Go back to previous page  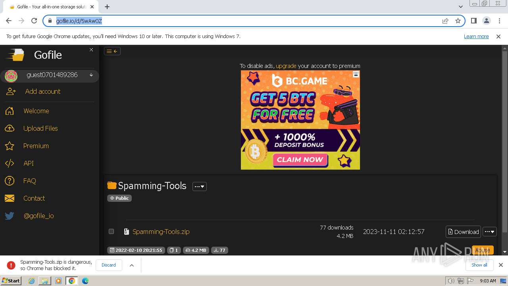(x=9, y=21)
